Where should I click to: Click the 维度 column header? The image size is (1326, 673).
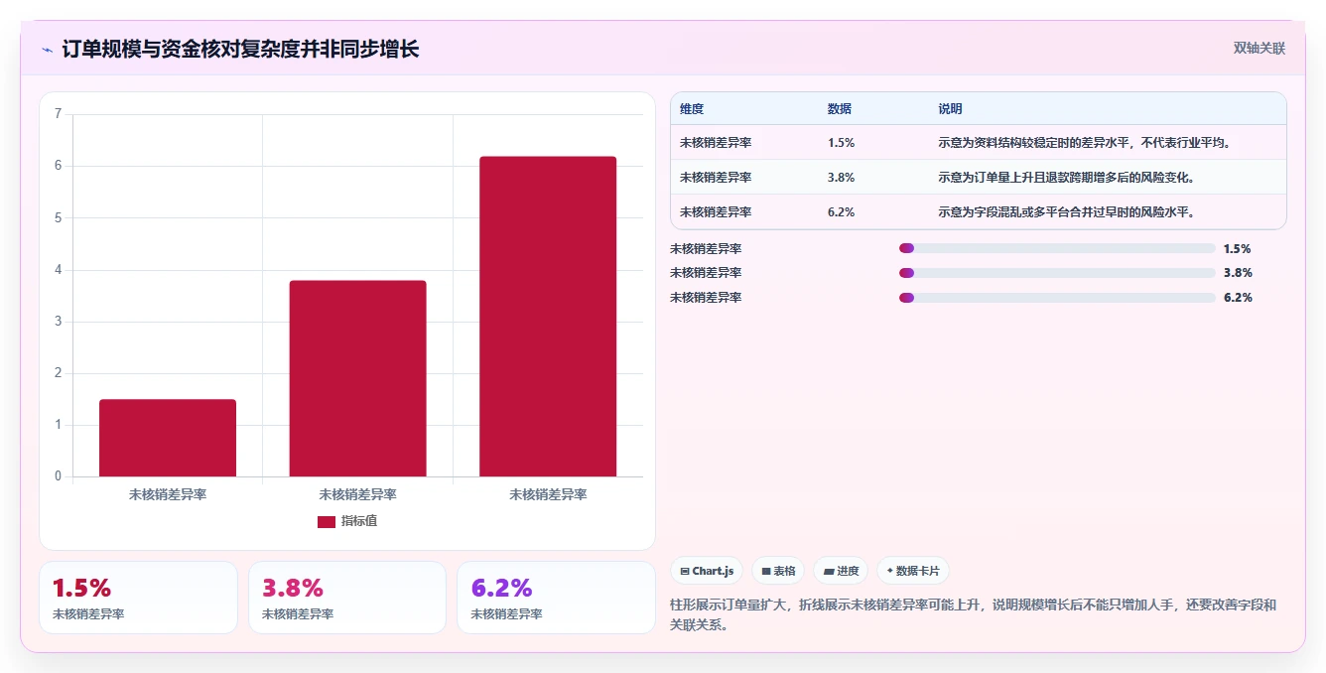coord(692,109)
